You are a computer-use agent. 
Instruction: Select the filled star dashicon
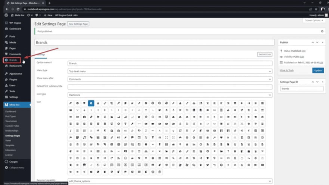click(x=71, y=165)
